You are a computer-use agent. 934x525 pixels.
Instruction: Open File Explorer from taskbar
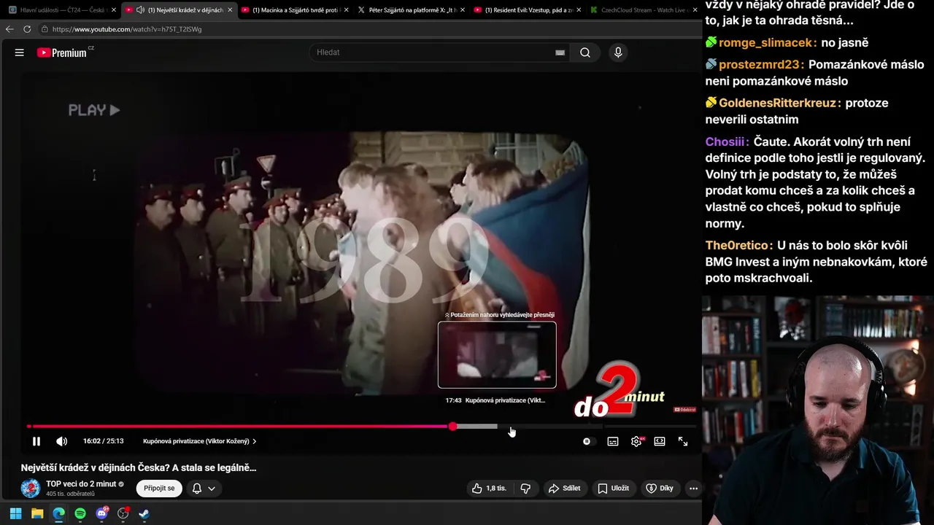37,513
